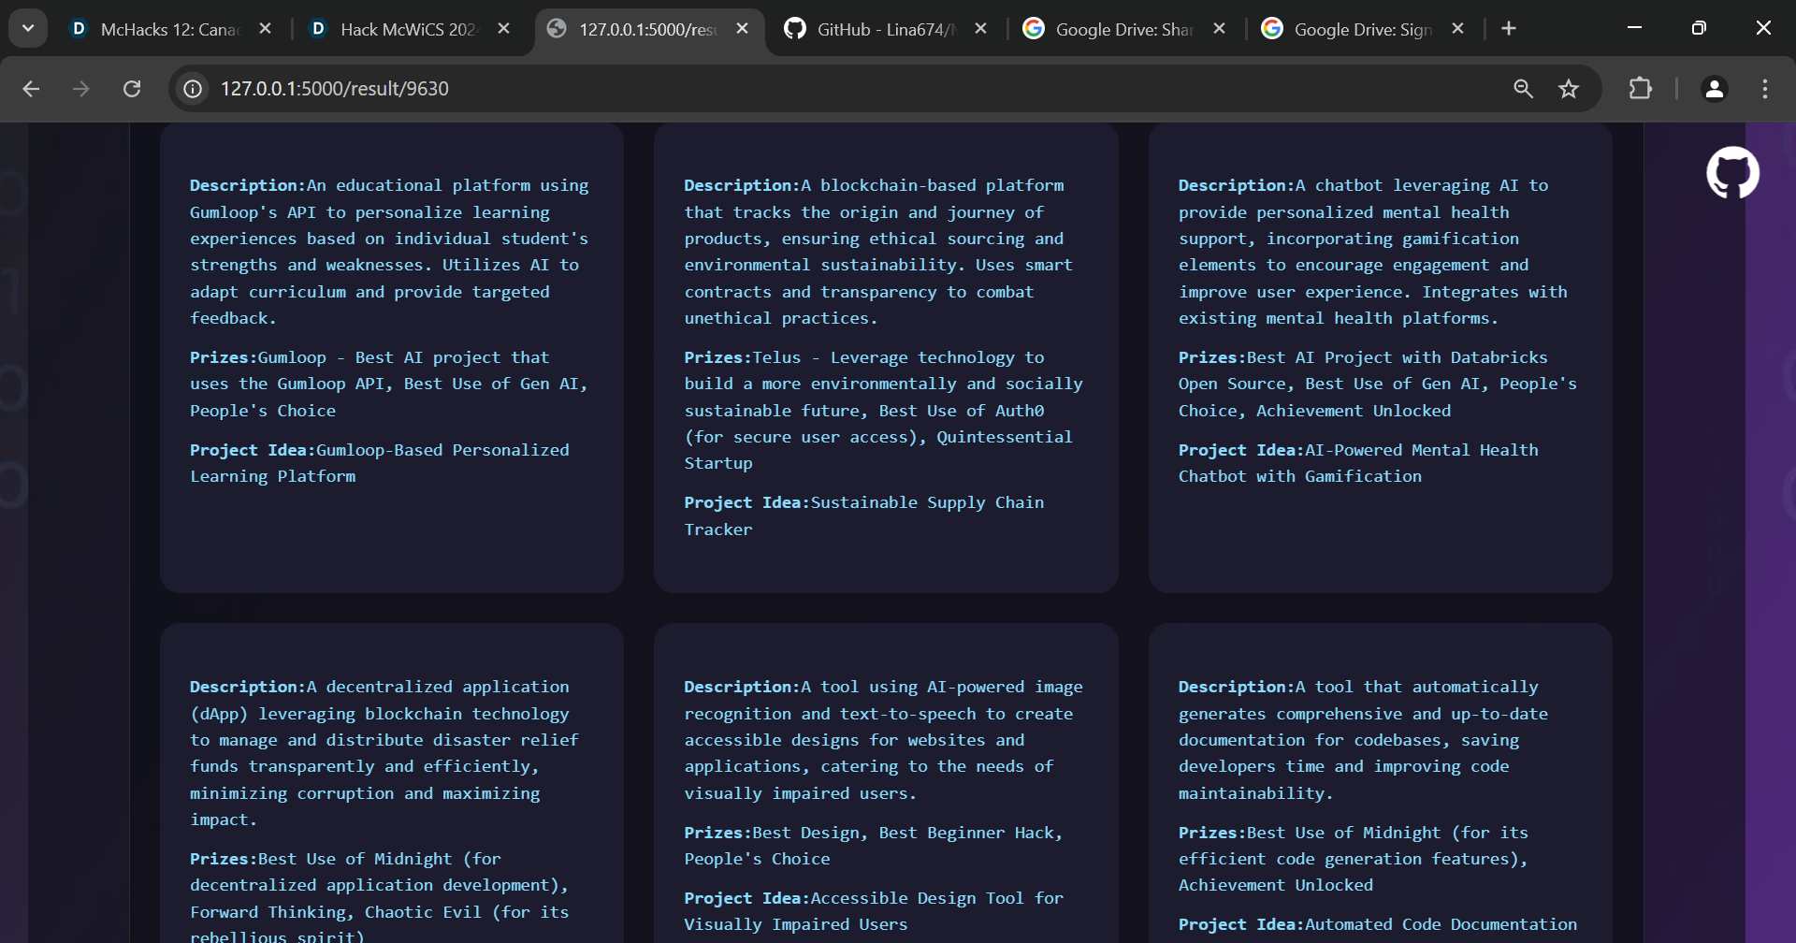Click 'Description:A decentralized application' text

click(x=379, y=687)
